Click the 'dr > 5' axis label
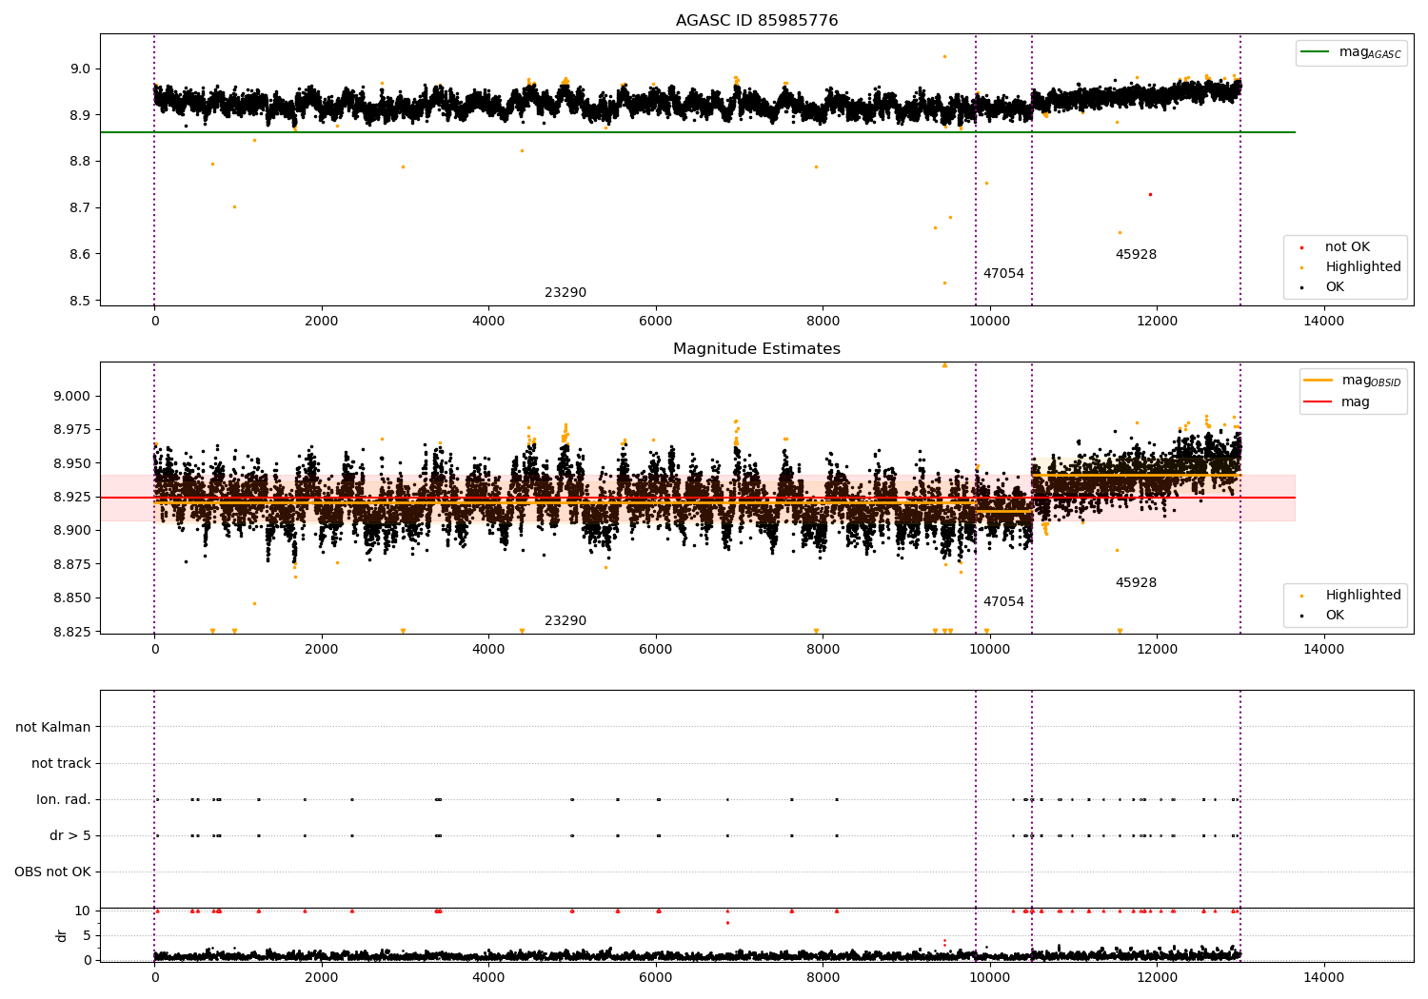 tap(70, 835)
